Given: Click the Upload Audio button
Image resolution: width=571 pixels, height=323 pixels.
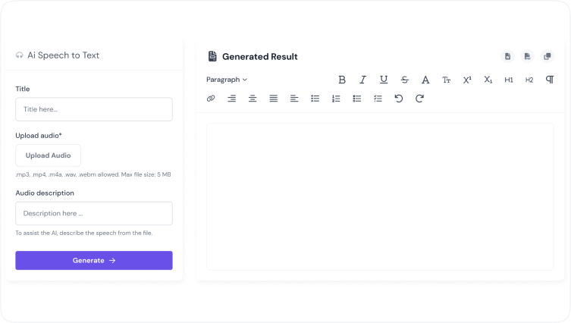Looking at the screenshot, I should (x=48, y=155).
